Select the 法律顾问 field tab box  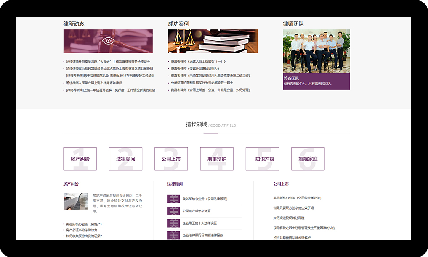(125, 159)
